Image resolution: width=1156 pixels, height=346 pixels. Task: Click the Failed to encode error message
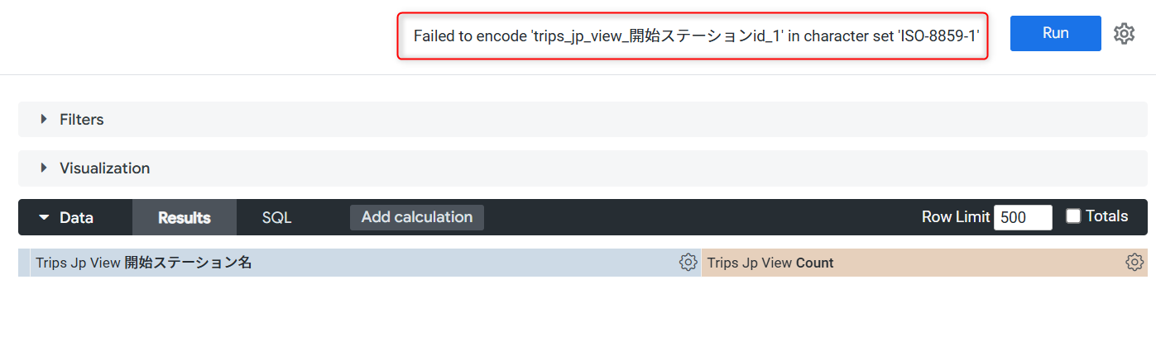click(697, 36)
